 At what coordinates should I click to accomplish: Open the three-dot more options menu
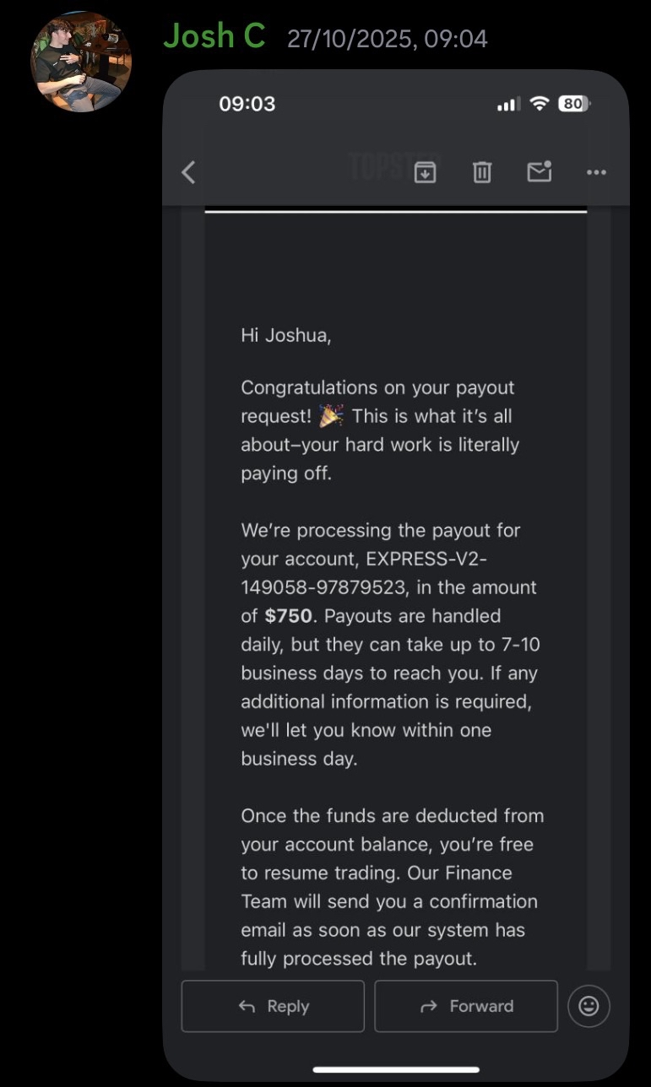coord(596,172)
